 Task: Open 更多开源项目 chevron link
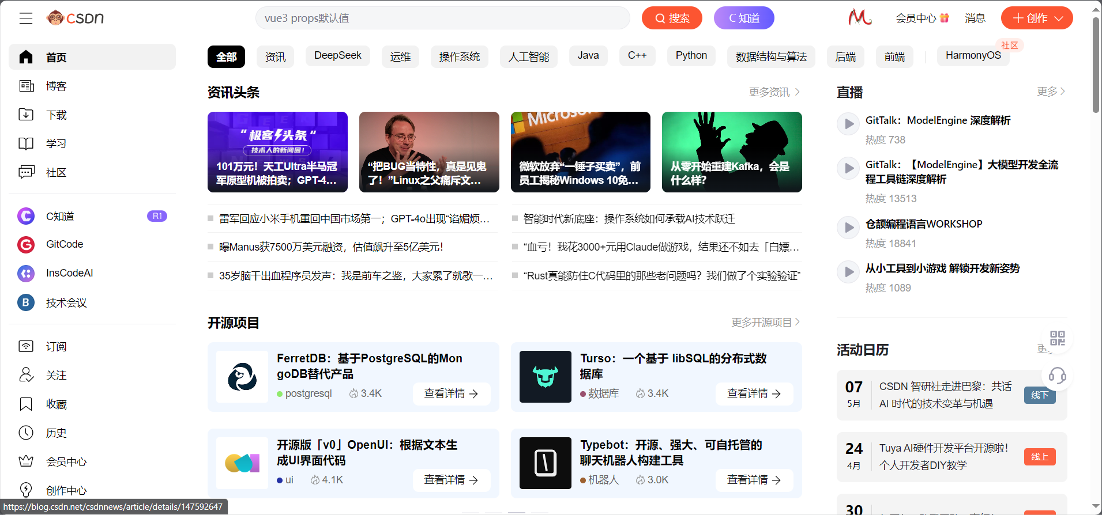click(x=766, y=323)
